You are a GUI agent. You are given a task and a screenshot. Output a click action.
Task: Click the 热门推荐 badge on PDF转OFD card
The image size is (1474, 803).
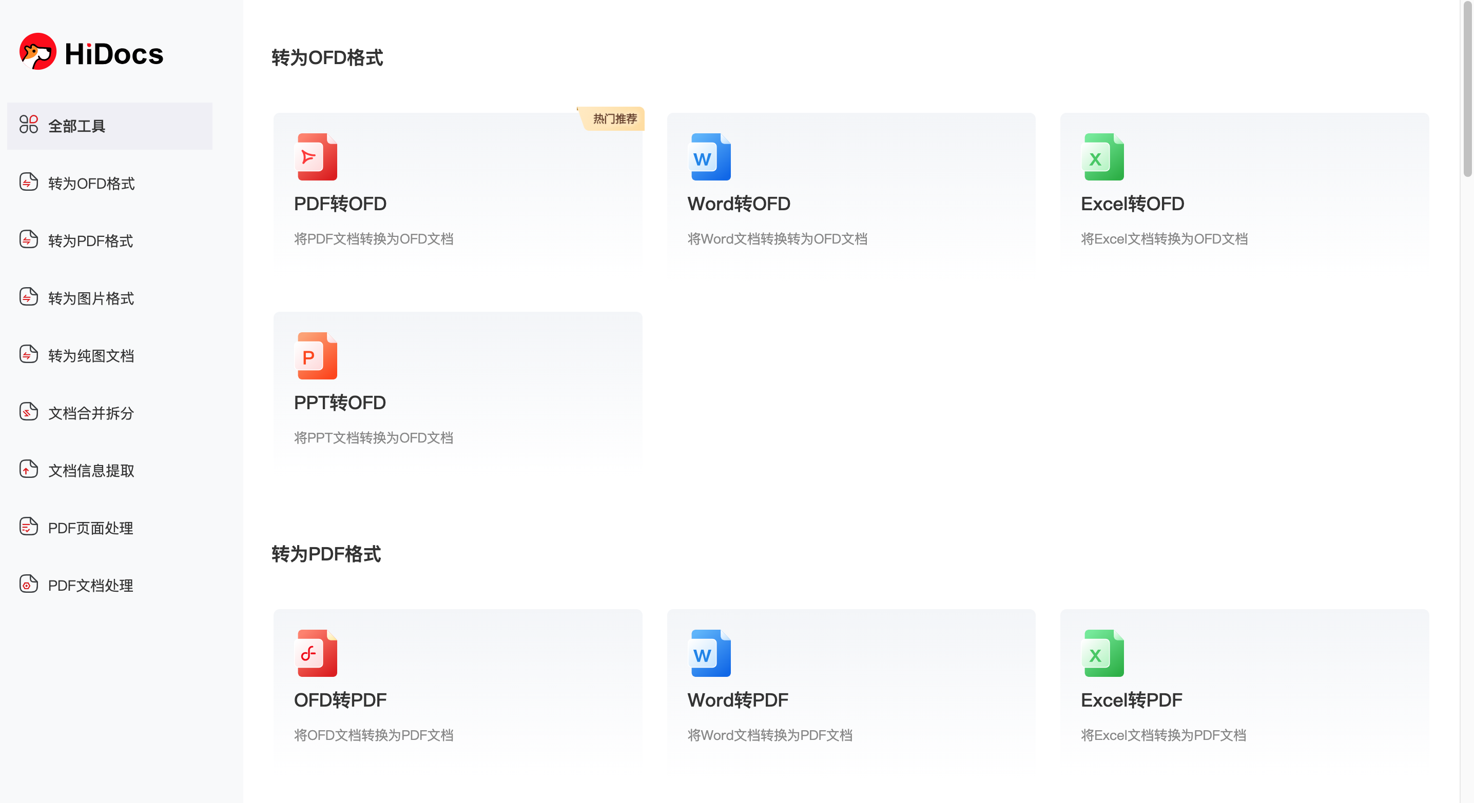coord(613,119)
